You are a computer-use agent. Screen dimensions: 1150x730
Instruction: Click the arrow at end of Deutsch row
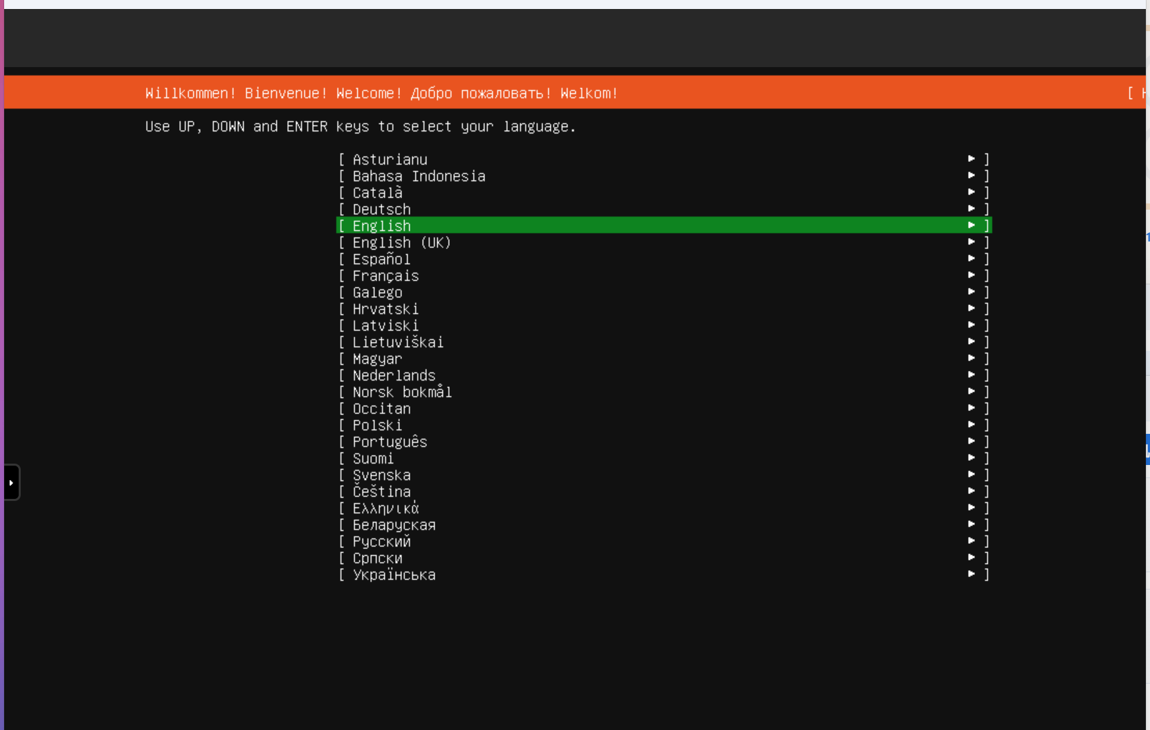(971, 208)
